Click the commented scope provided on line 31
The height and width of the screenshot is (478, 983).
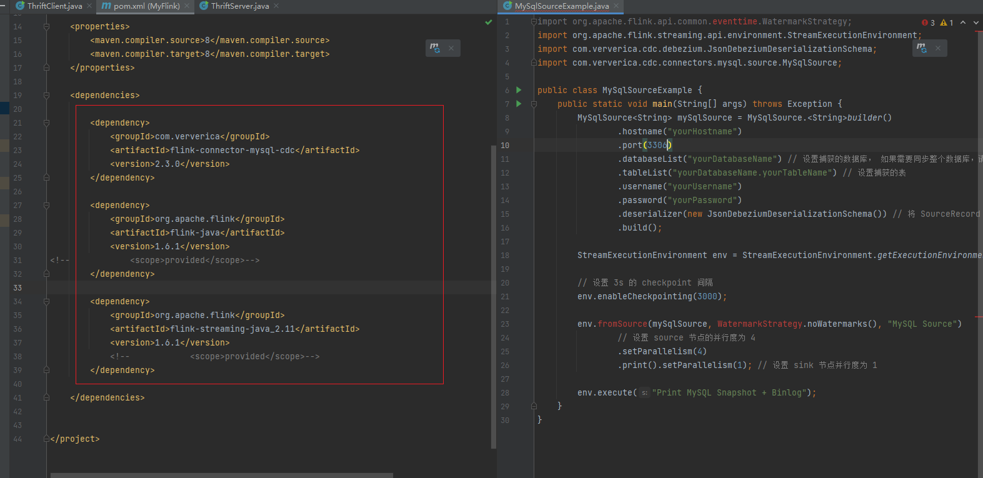(x=195, y=261)
